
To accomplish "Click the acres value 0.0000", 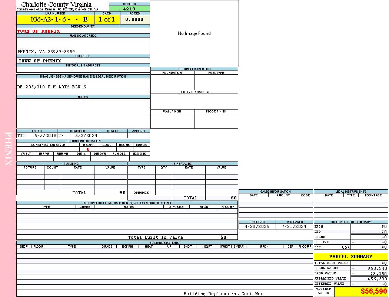I will point(134,20).
